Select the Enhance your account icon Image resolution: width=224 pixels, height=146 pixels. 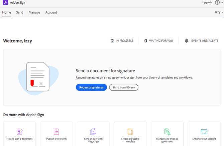(x=204, y=132)
